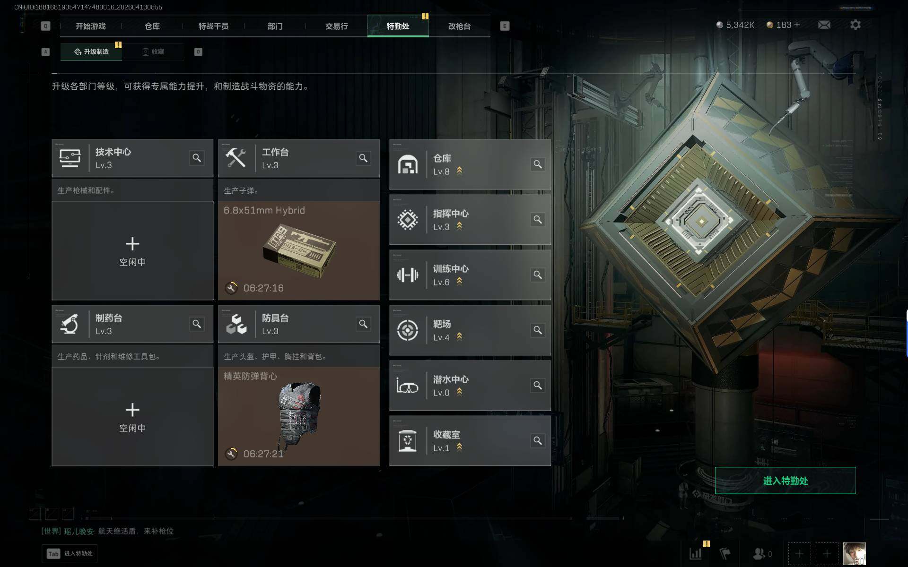Inspect 技术中心 with its magnifier icon

click(197, 158)
